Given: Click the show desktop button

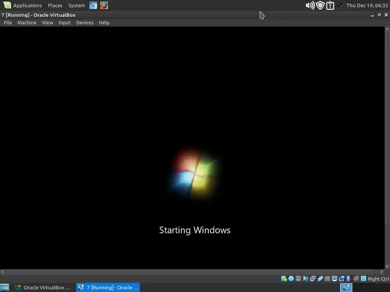Looking at the screenshot, I should point(5,287).
